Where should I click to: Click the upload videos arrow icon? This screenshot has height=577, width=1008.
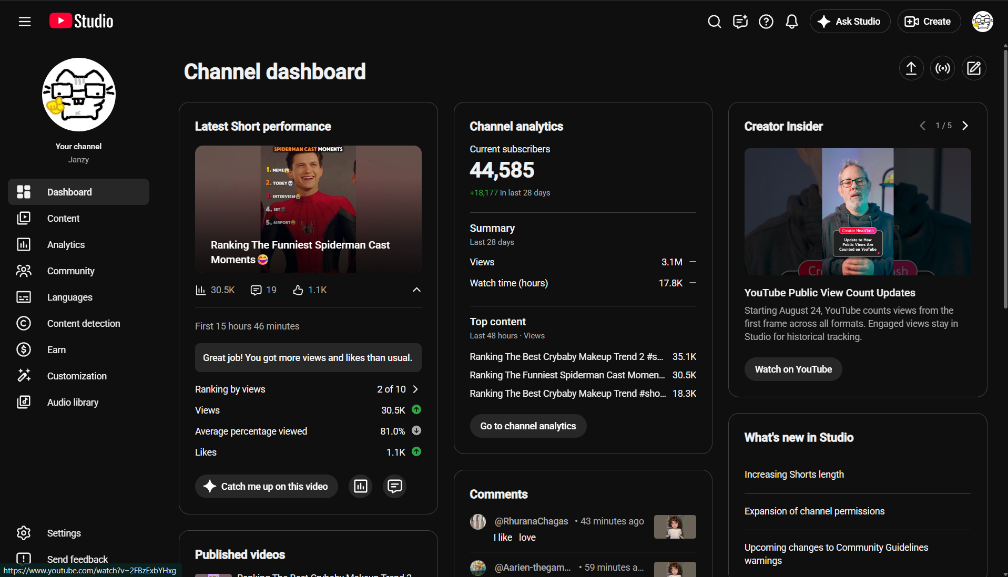pos(911,68)
